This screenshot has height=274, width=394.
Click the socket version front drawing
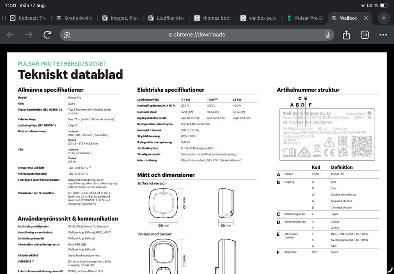tap(164, 256)
